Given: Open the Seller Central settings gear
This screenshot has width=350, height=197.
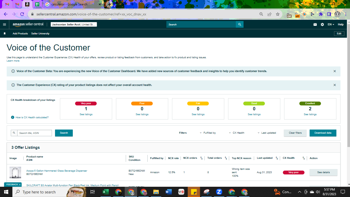Looking at the screenshot, I should (322, 25).
